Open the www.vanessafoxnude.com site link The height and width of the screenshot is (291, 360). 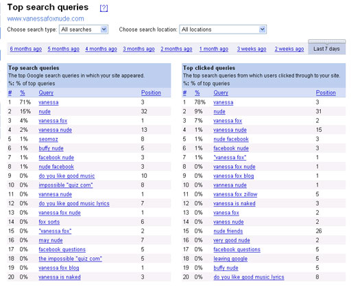[45, 19]
